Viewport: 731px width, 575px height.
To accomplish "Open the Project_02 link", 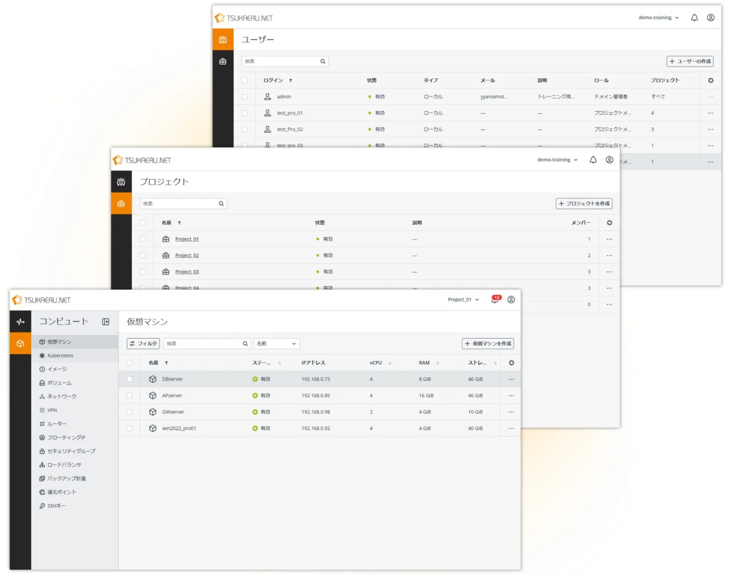I will [x=187, y=255].
